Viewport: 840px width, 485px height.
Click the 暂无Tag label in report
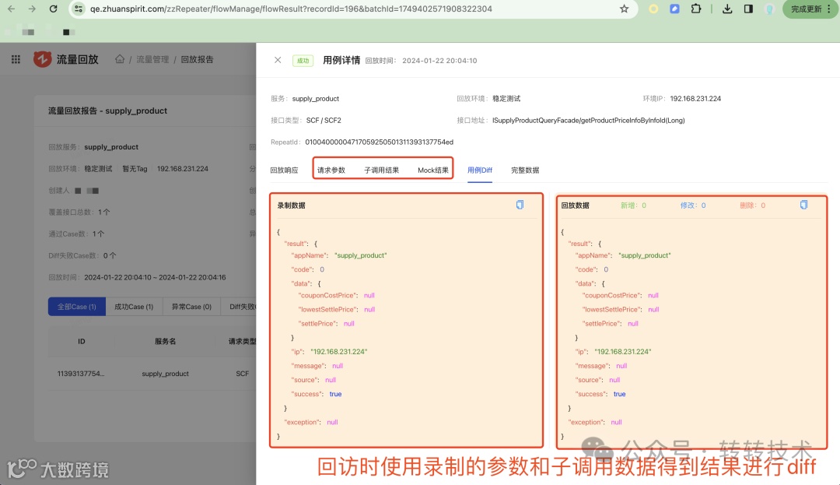click(135, 168)
